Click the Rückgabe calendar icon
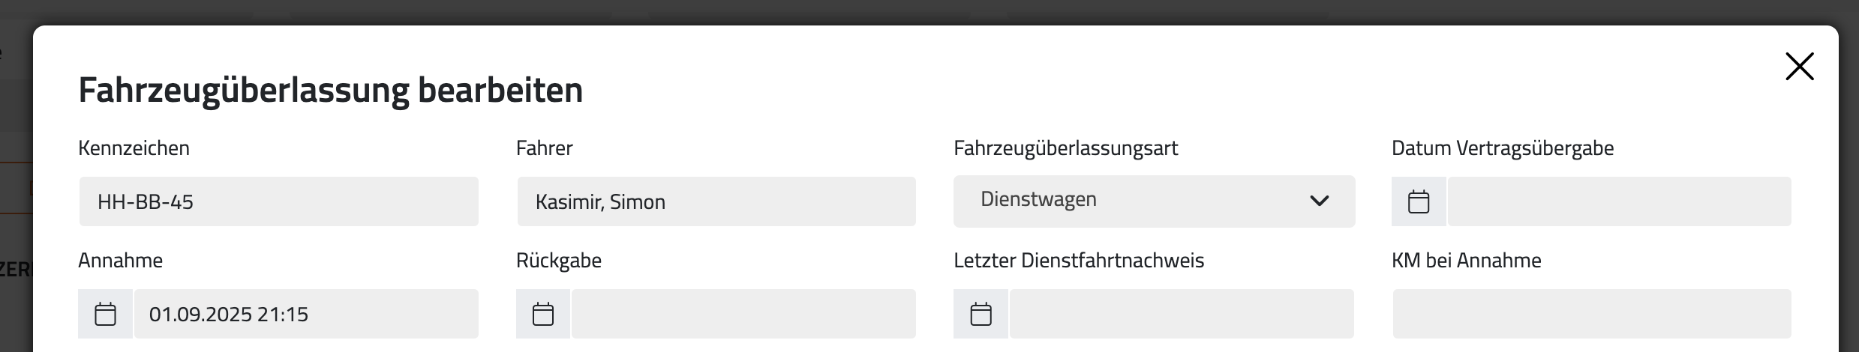The width and height of the screenshot is (1859, 352). tap(543, 314)
